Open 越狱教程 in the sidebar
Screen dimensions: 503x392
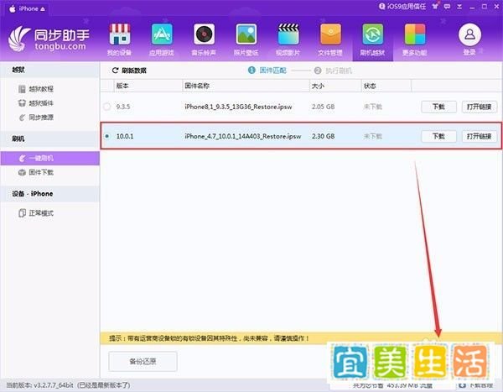(x=36, y=89)
